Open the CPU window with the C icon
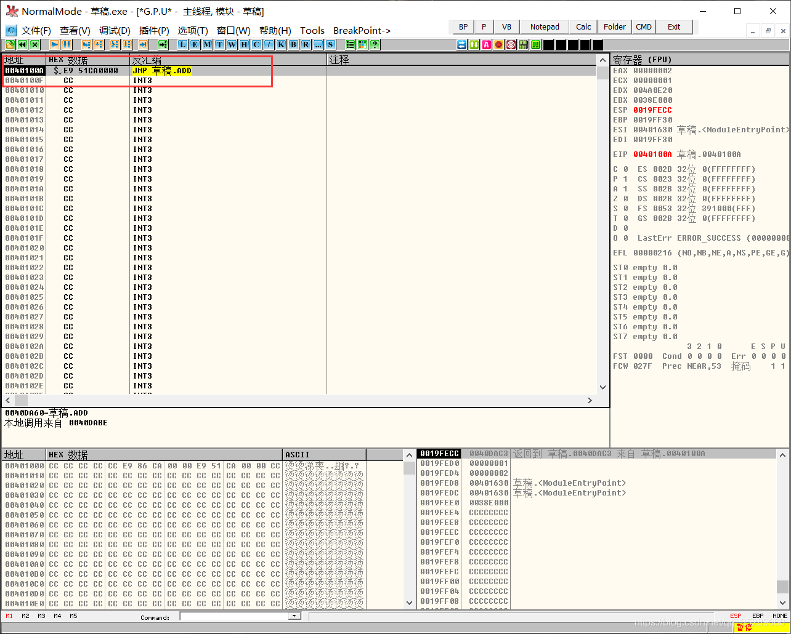This screenshot has width=791, height=634. point(256,44)
